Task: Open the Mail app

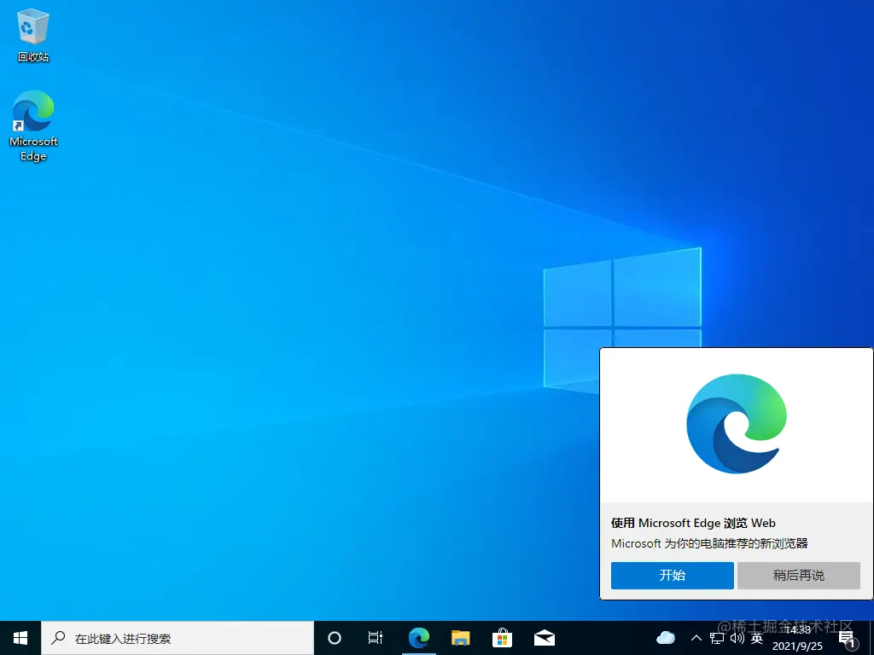Action: pyautogui.click(x=544, y=637)
